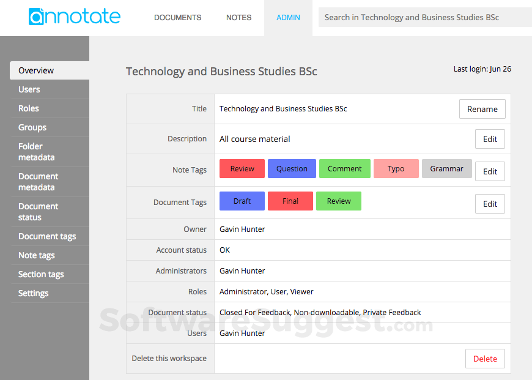
Task: Open Folder metadata sidebar item
Action: click(x=36, y=152)
